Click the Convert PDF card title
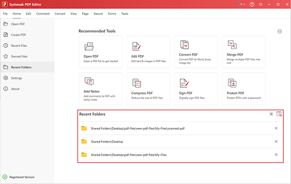 coord(188,55)
